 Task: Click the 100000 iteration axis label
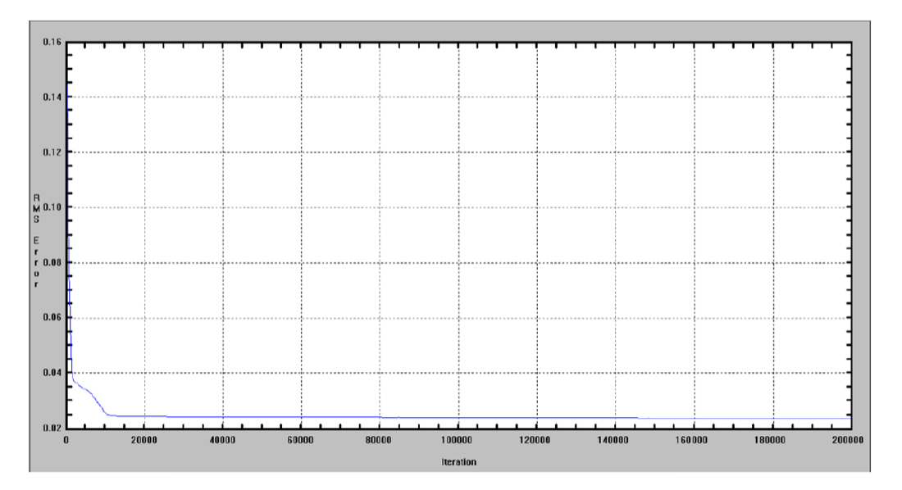pos(456,440)
